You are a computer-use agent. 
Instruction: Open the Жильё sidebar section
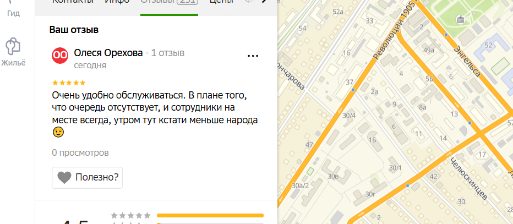pos(13,52)
